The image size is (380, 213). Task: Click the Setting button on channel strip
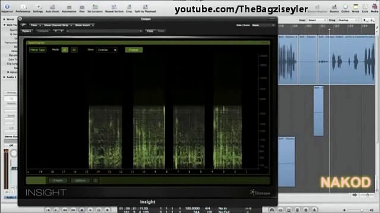pyautogui.click(x=11, y=93)
